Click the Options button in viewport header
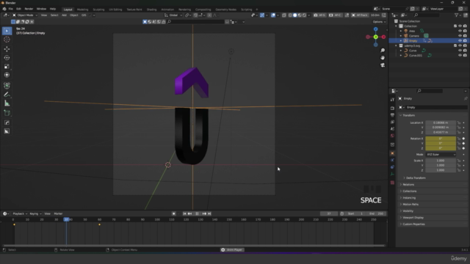The width and height of the screenshot is (470, 264). pos(379,22)
